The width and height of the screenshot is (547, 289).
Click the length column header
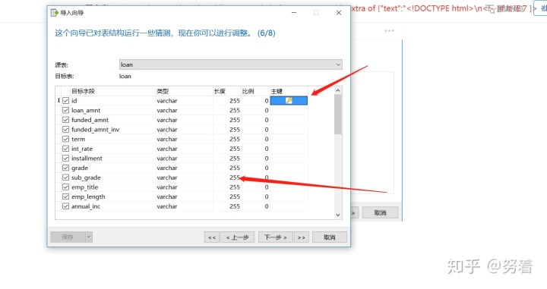pos(226,91)
